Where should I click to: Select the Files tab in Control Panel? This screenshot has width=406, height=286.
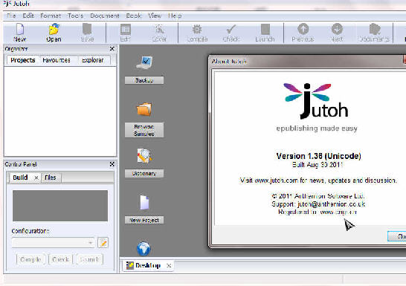(51, 178)
